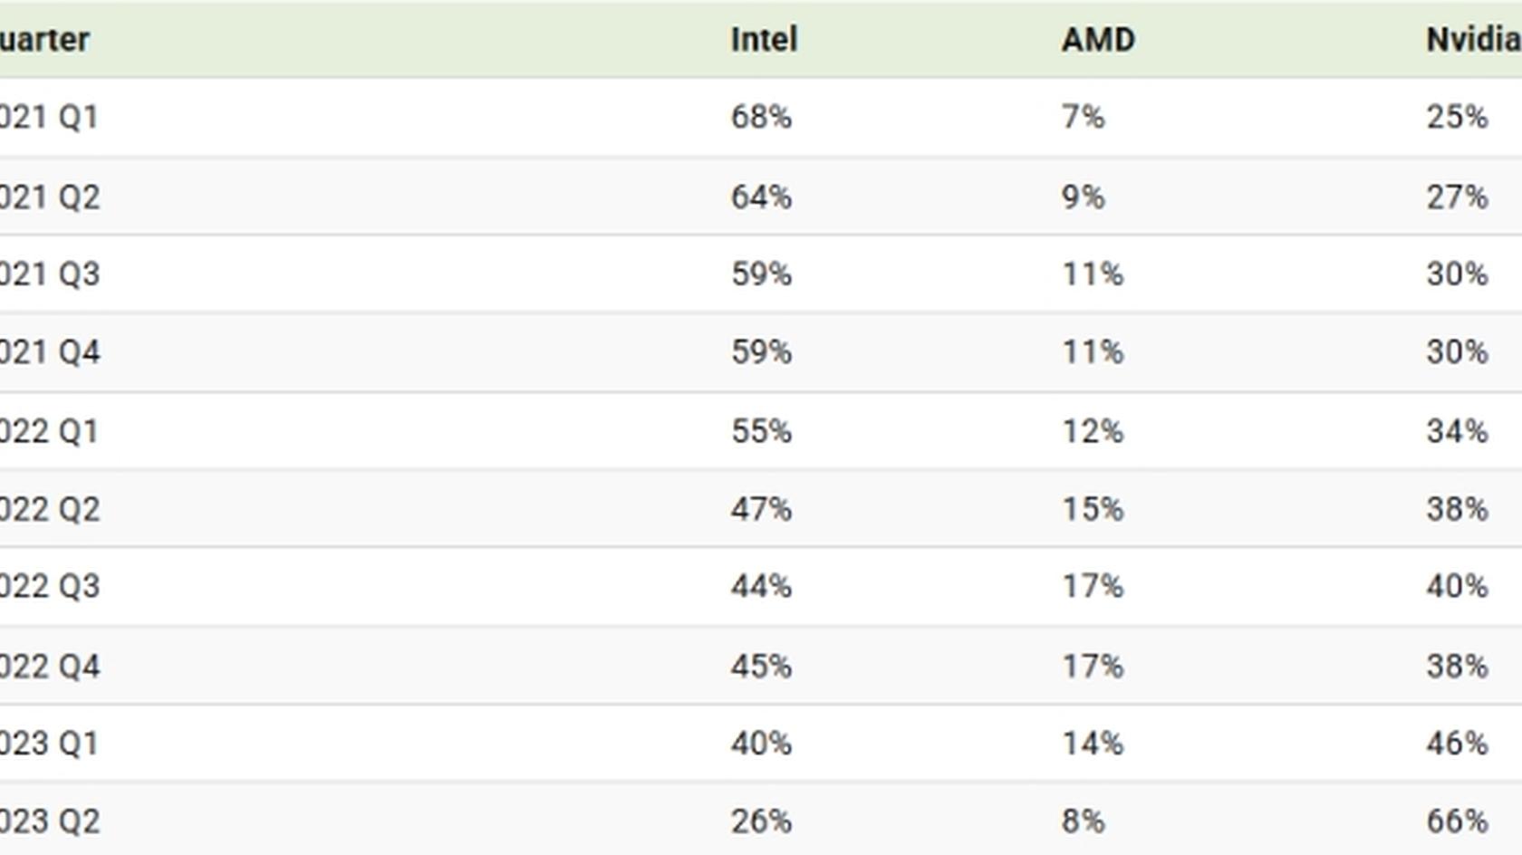Viewport: 1522px width, 855px height.
Task: Select Nvidia's 34% value in 2022 Q1
Action: (1457, 431)
